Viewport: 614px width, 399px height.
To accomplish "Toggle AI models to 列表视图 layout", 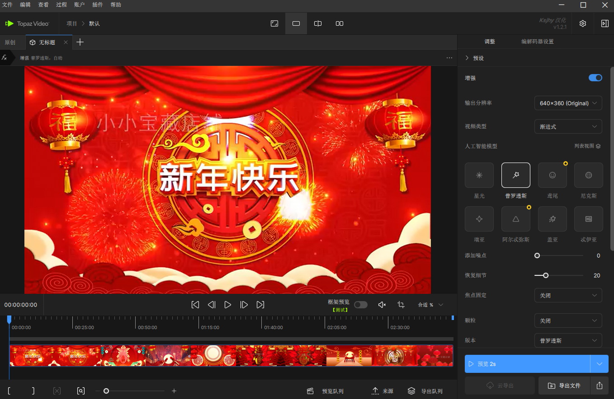I will pos(587,146).
